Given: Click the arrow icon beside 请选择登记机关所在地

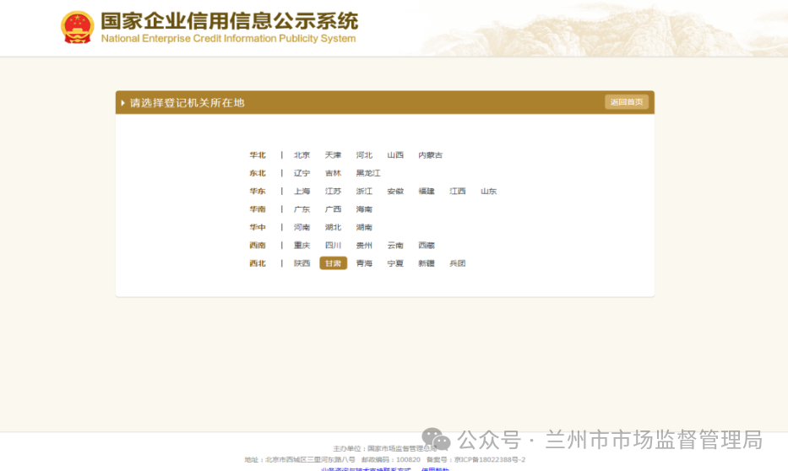Looking at the screenshot, I should (123, 103).
